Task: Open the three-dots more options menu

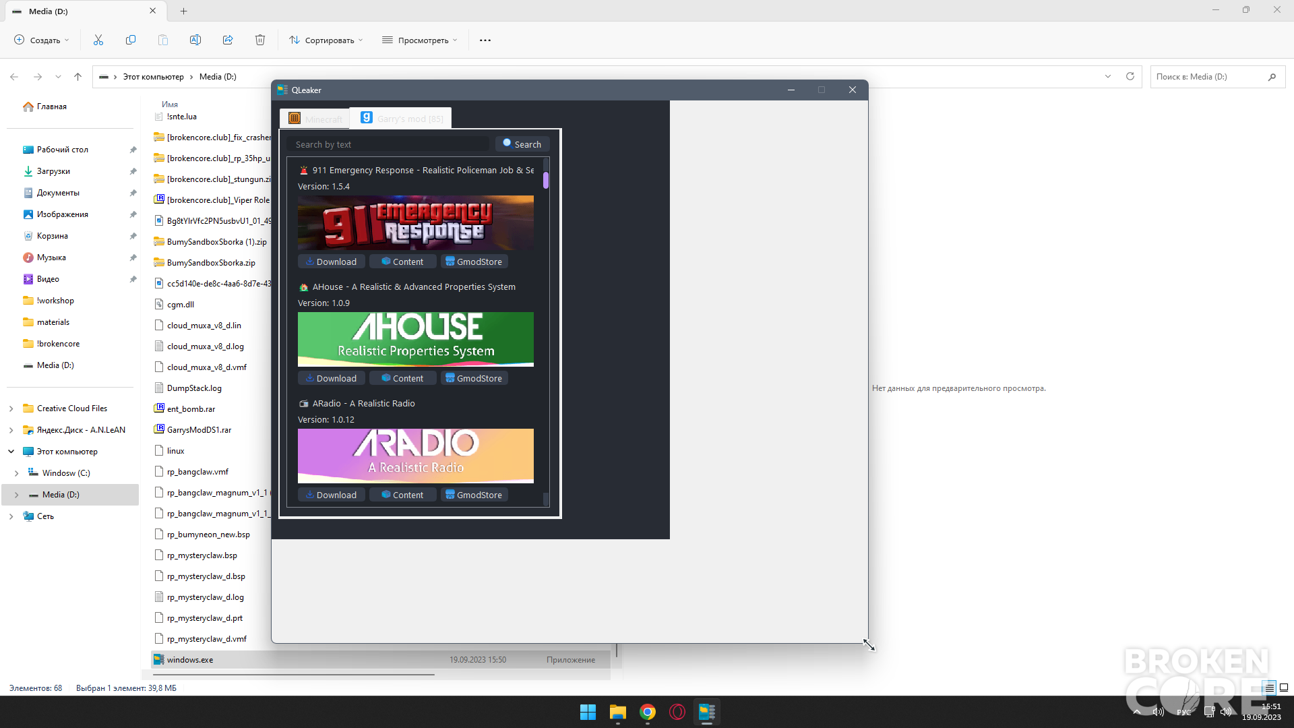Action: point(485,40)
